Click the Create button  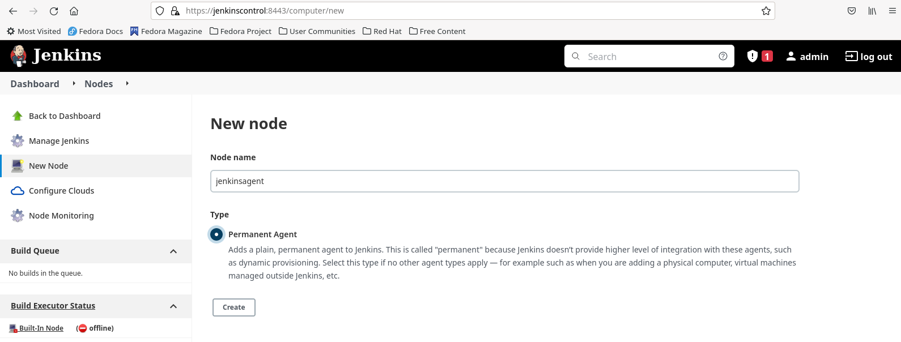[234, 307]
